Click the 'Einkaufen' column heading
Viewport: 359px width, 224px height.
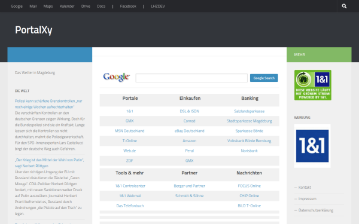[x=190, y=98]
